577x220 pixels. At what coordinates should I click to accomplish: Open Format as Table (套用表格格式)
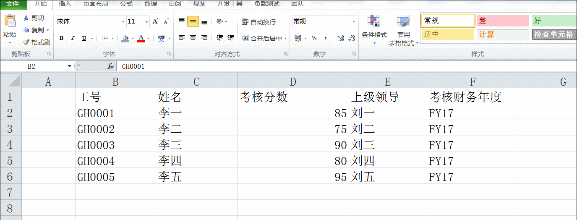pos(404,29)
